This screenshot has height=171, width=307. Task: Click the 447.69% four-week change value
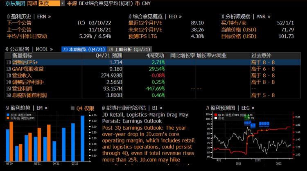click(155, 89)
